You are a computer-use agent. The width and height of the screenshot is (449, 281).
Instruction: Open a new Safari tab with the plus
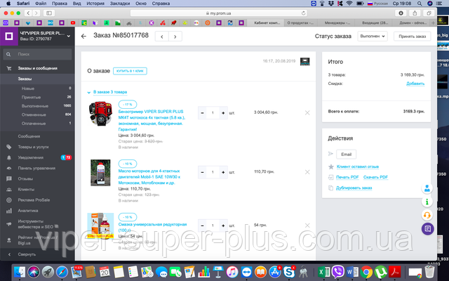coord(433,22)
